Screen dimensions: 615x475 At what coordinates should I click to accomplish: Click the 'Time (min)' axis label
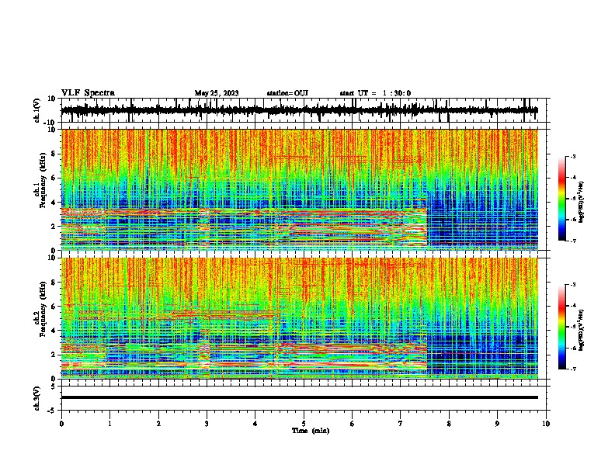click(x=311, y=431)
